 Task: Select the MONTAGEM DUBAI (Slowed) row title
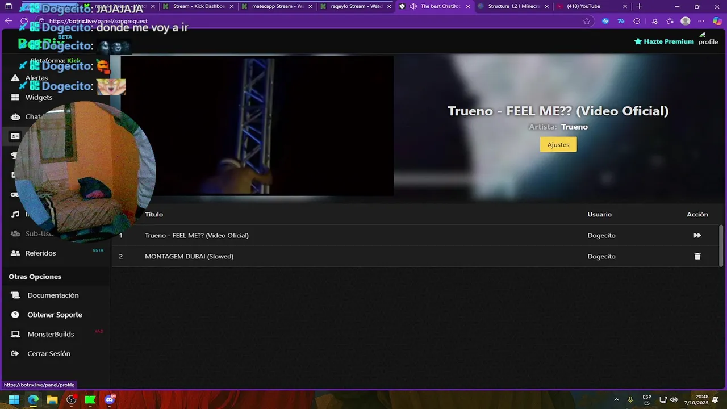(x=189, y=256)
